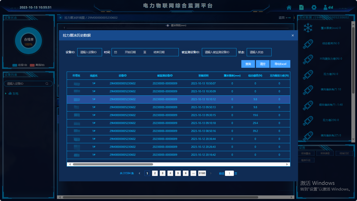The image size is (357, 201).
Task: Click the round icon before 拉力覆冰折线图 title
Action: (x=61, y=18)
